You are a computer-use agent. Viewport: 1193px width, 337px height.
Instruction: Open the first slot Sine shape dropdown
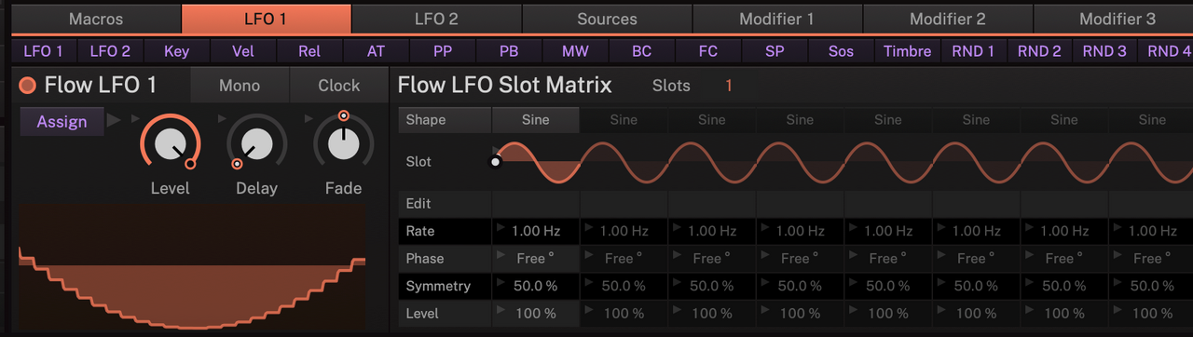[x=536, y=119]
